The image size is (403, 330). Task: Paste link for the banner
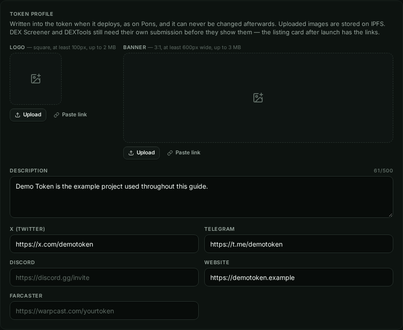coord(184,153)
